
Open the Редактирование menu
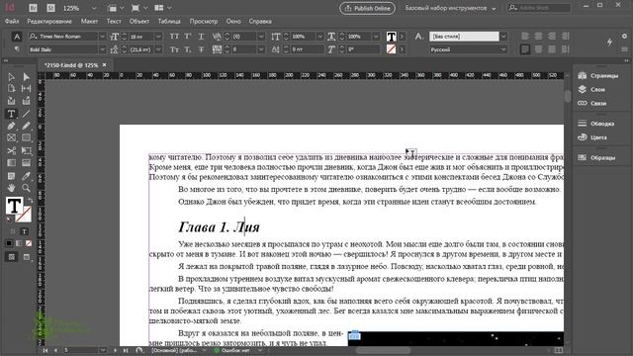tap(49, 22)
